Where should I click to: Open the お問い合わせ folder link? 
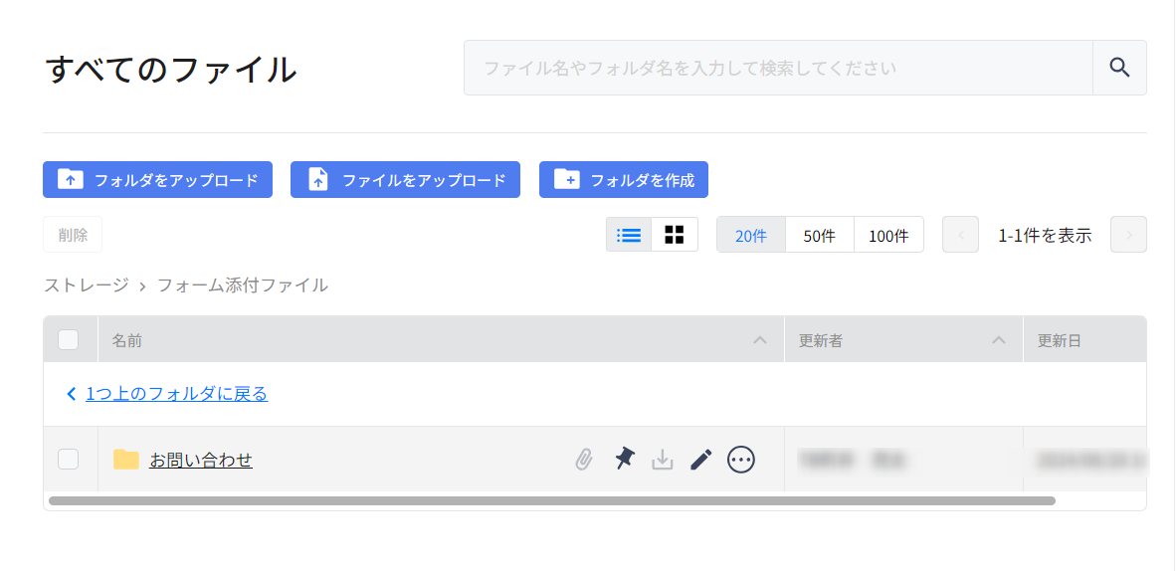tap(201, 460)
